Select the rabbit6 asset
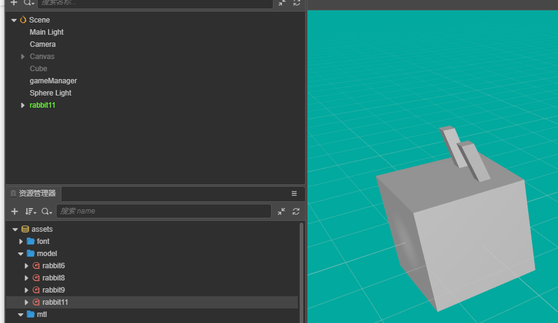Image resolution: width=558 pixels, height=323 pixels. [x=53, y=266]
